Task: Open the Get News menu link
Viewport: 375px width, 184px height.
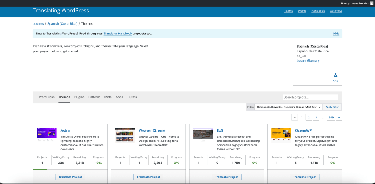Action: pos(336,11)
